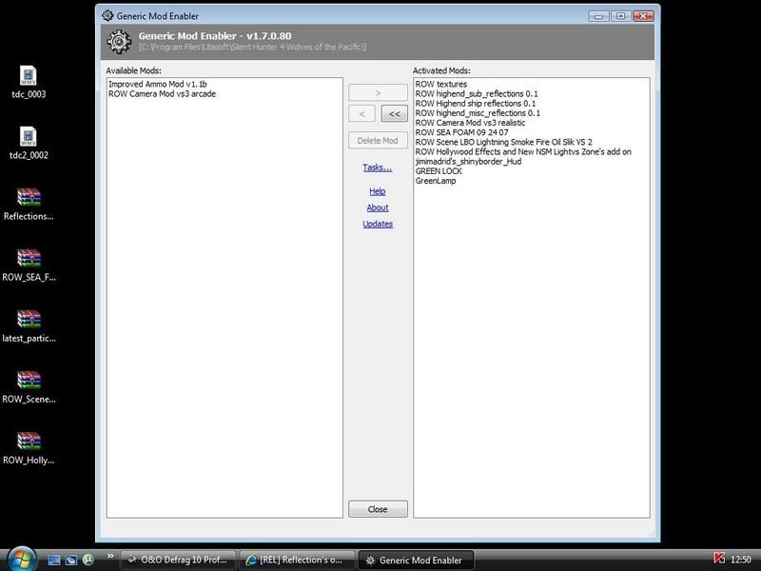Click the disable all '<<' button
Screen dimensions: 761x571
[394, 113]
